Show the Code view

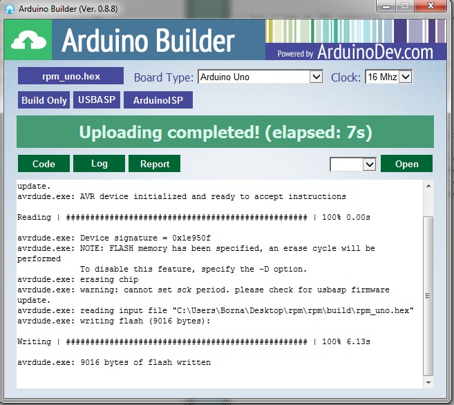[x=44, y=164]
